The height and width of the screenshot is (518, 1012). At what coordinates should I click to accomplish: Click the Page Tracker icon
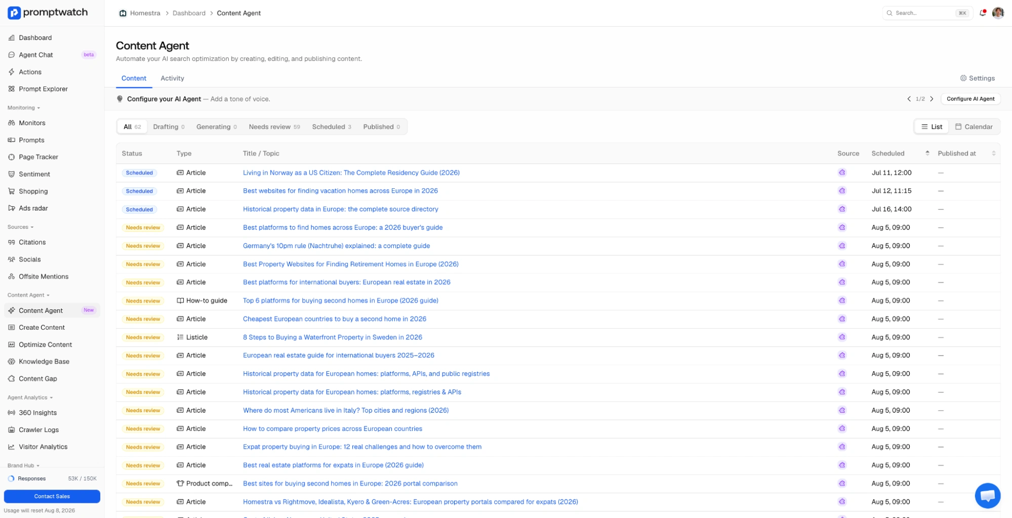click(12, 157)
